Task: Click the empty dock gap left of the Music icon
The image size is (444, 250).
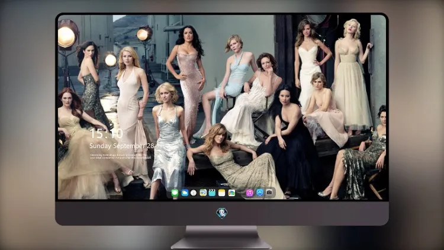Action: pos(240,193)
